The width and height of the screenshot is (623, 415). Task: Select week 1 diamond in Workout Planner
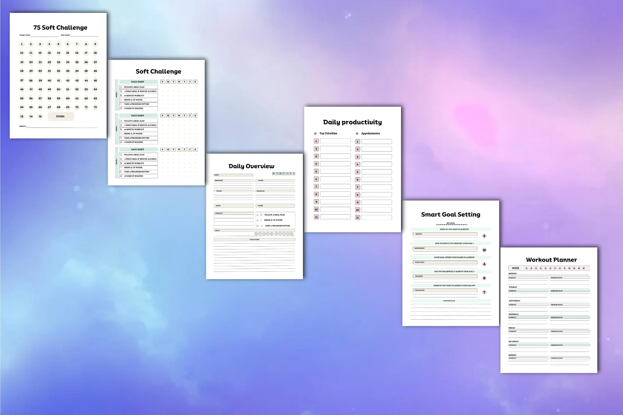[x=526, y=268]
